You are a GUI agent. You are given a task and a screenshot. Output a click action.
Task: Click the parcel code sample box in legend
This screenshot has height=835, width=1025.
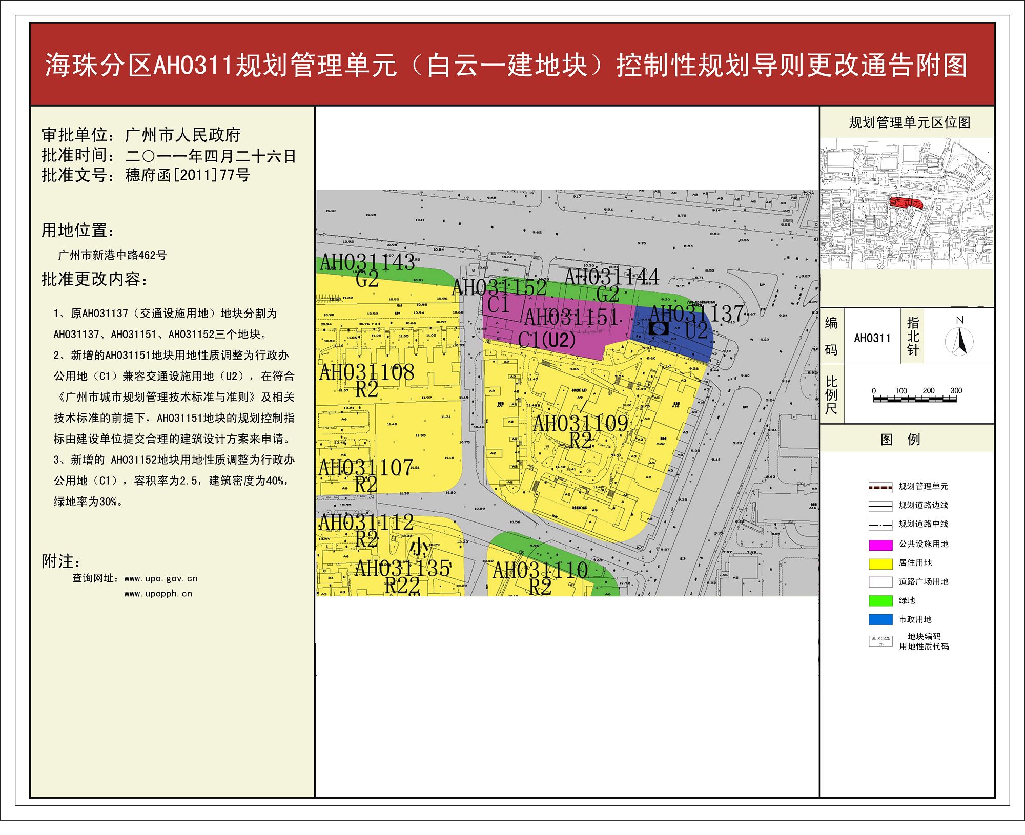pyautogui.click(x=880, y=641)
